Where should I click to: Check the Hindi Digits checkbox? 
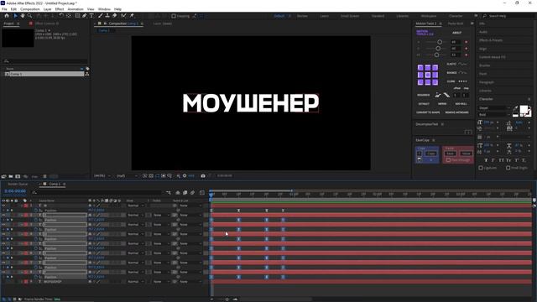(x=508, y=168)
